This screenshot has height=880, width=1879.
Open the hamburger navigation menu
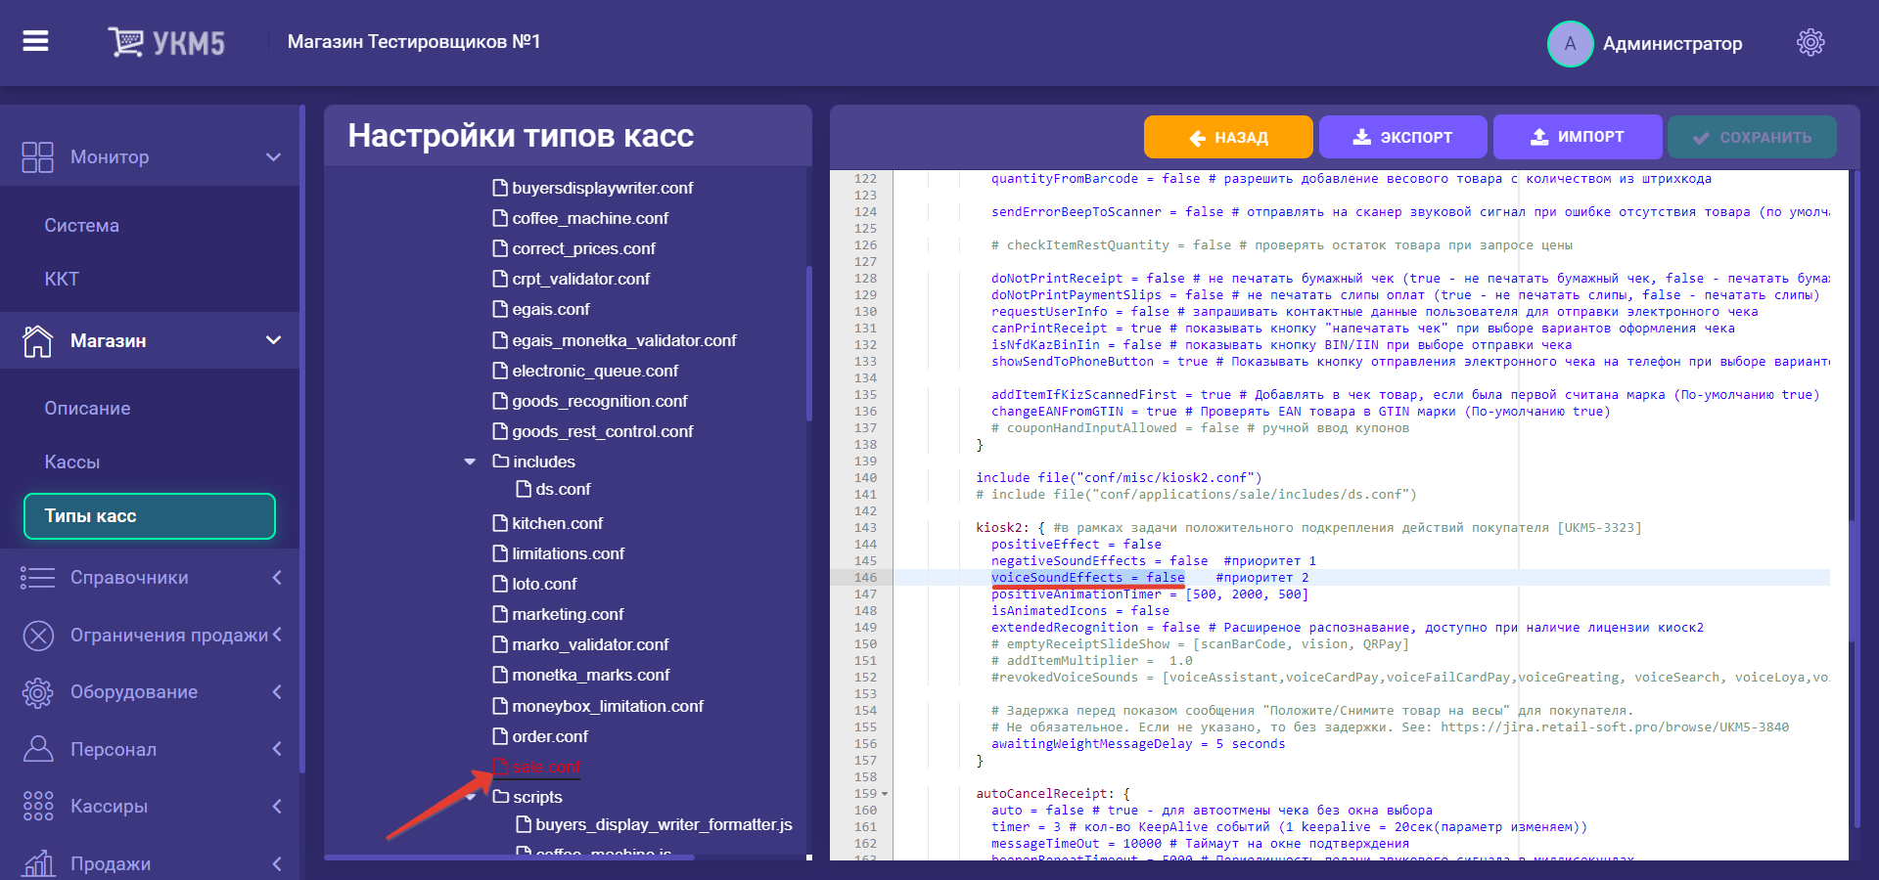point(36,41)
